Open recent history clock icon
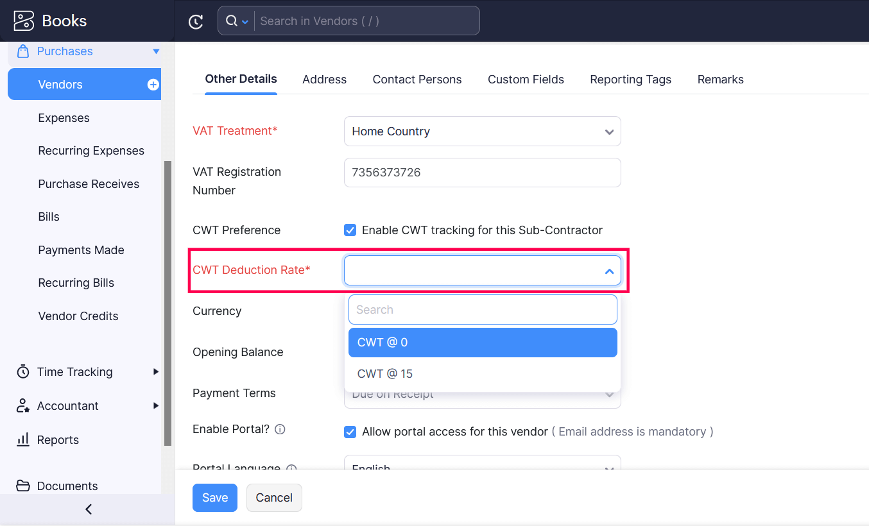869x526 pixels. click(196, 21)
